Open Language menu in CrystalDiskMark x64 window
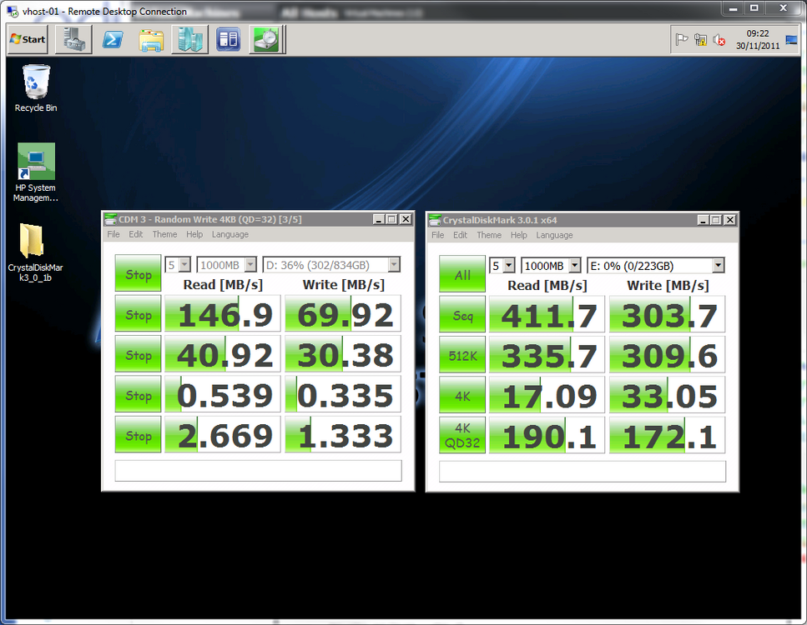This screenshot has width=807, height=625. click(x=554, y=235)
